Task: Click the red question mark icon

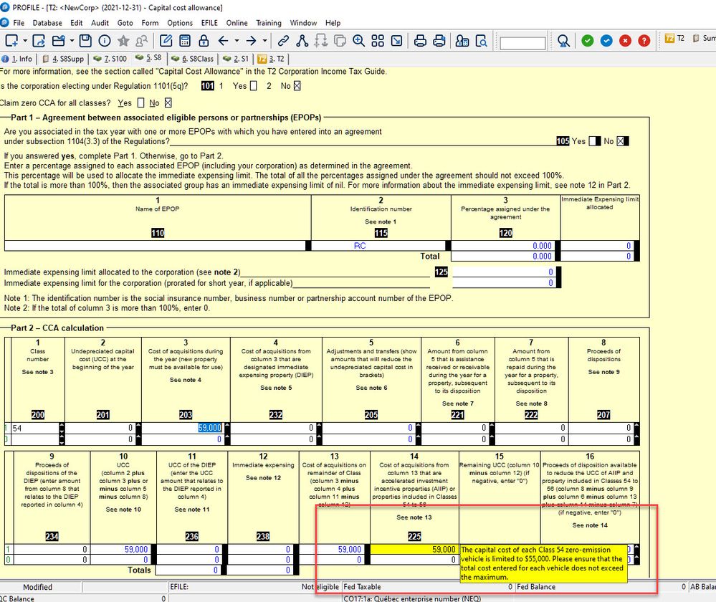Action: [x=644, y=40]
